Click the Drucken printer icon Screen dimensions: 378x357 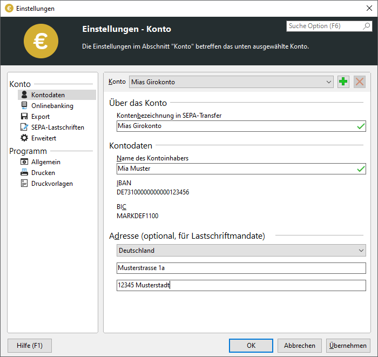click(24, 173)
